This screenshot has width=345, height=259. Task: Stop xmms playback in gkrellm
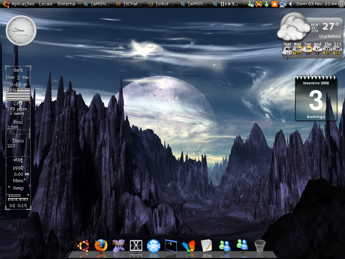tap(18, 200)
